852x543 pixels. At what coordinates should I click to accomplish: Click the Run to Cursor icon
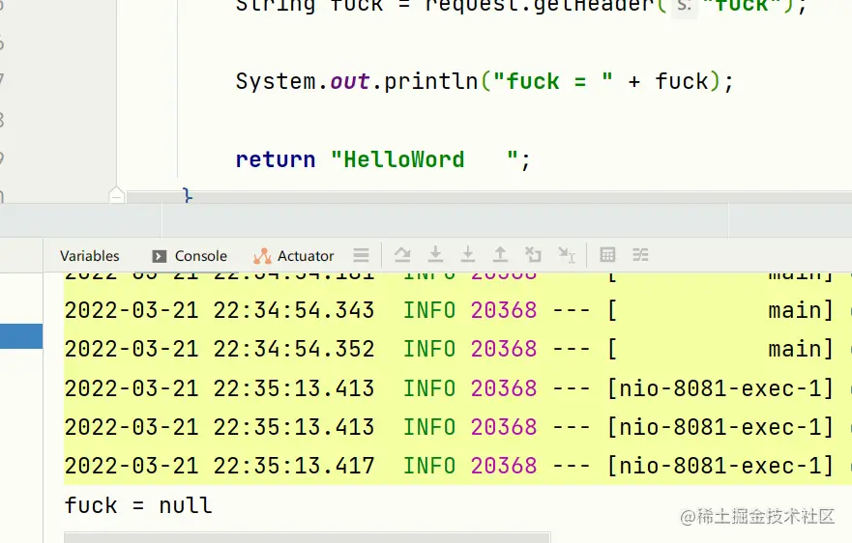pyautogui.click(x=566, y=255)
